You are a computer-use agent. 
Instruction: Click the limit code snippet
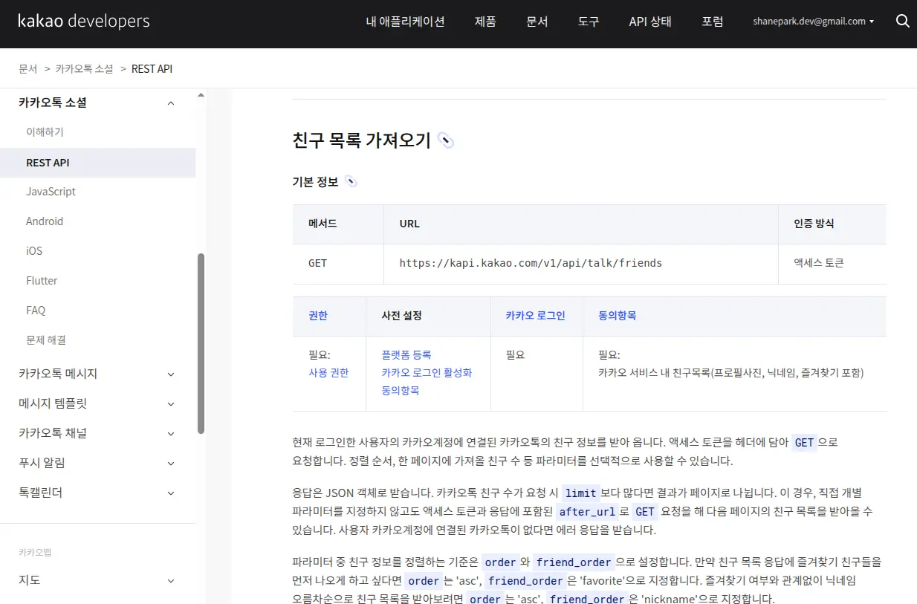click(580, 493)
